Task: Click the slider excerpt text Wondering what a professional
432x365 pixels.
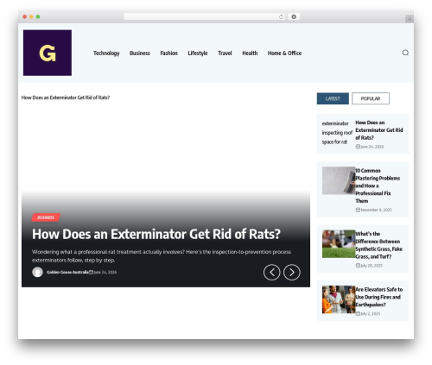Action: pyautogui.click(x=162, y=255)
